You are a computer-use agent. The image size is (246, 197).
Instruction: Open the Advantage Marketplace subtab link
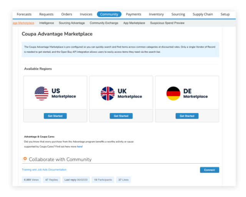tap(23, 23)
